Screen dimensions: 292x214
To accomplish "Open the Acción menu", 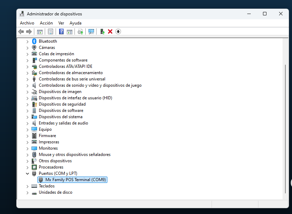I will click(46, 23).
